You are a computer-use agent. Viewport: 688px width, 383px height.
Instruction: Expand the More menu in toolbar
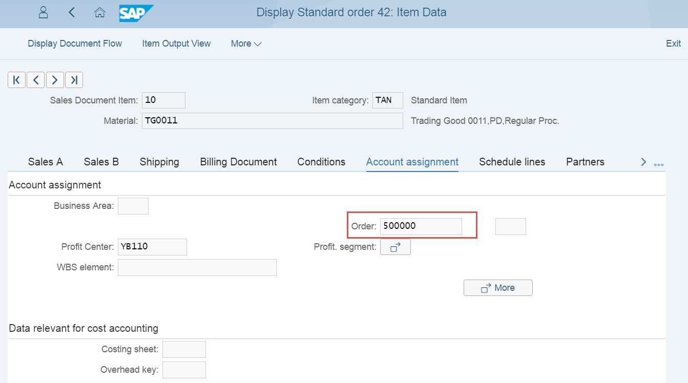coord(246,44)
